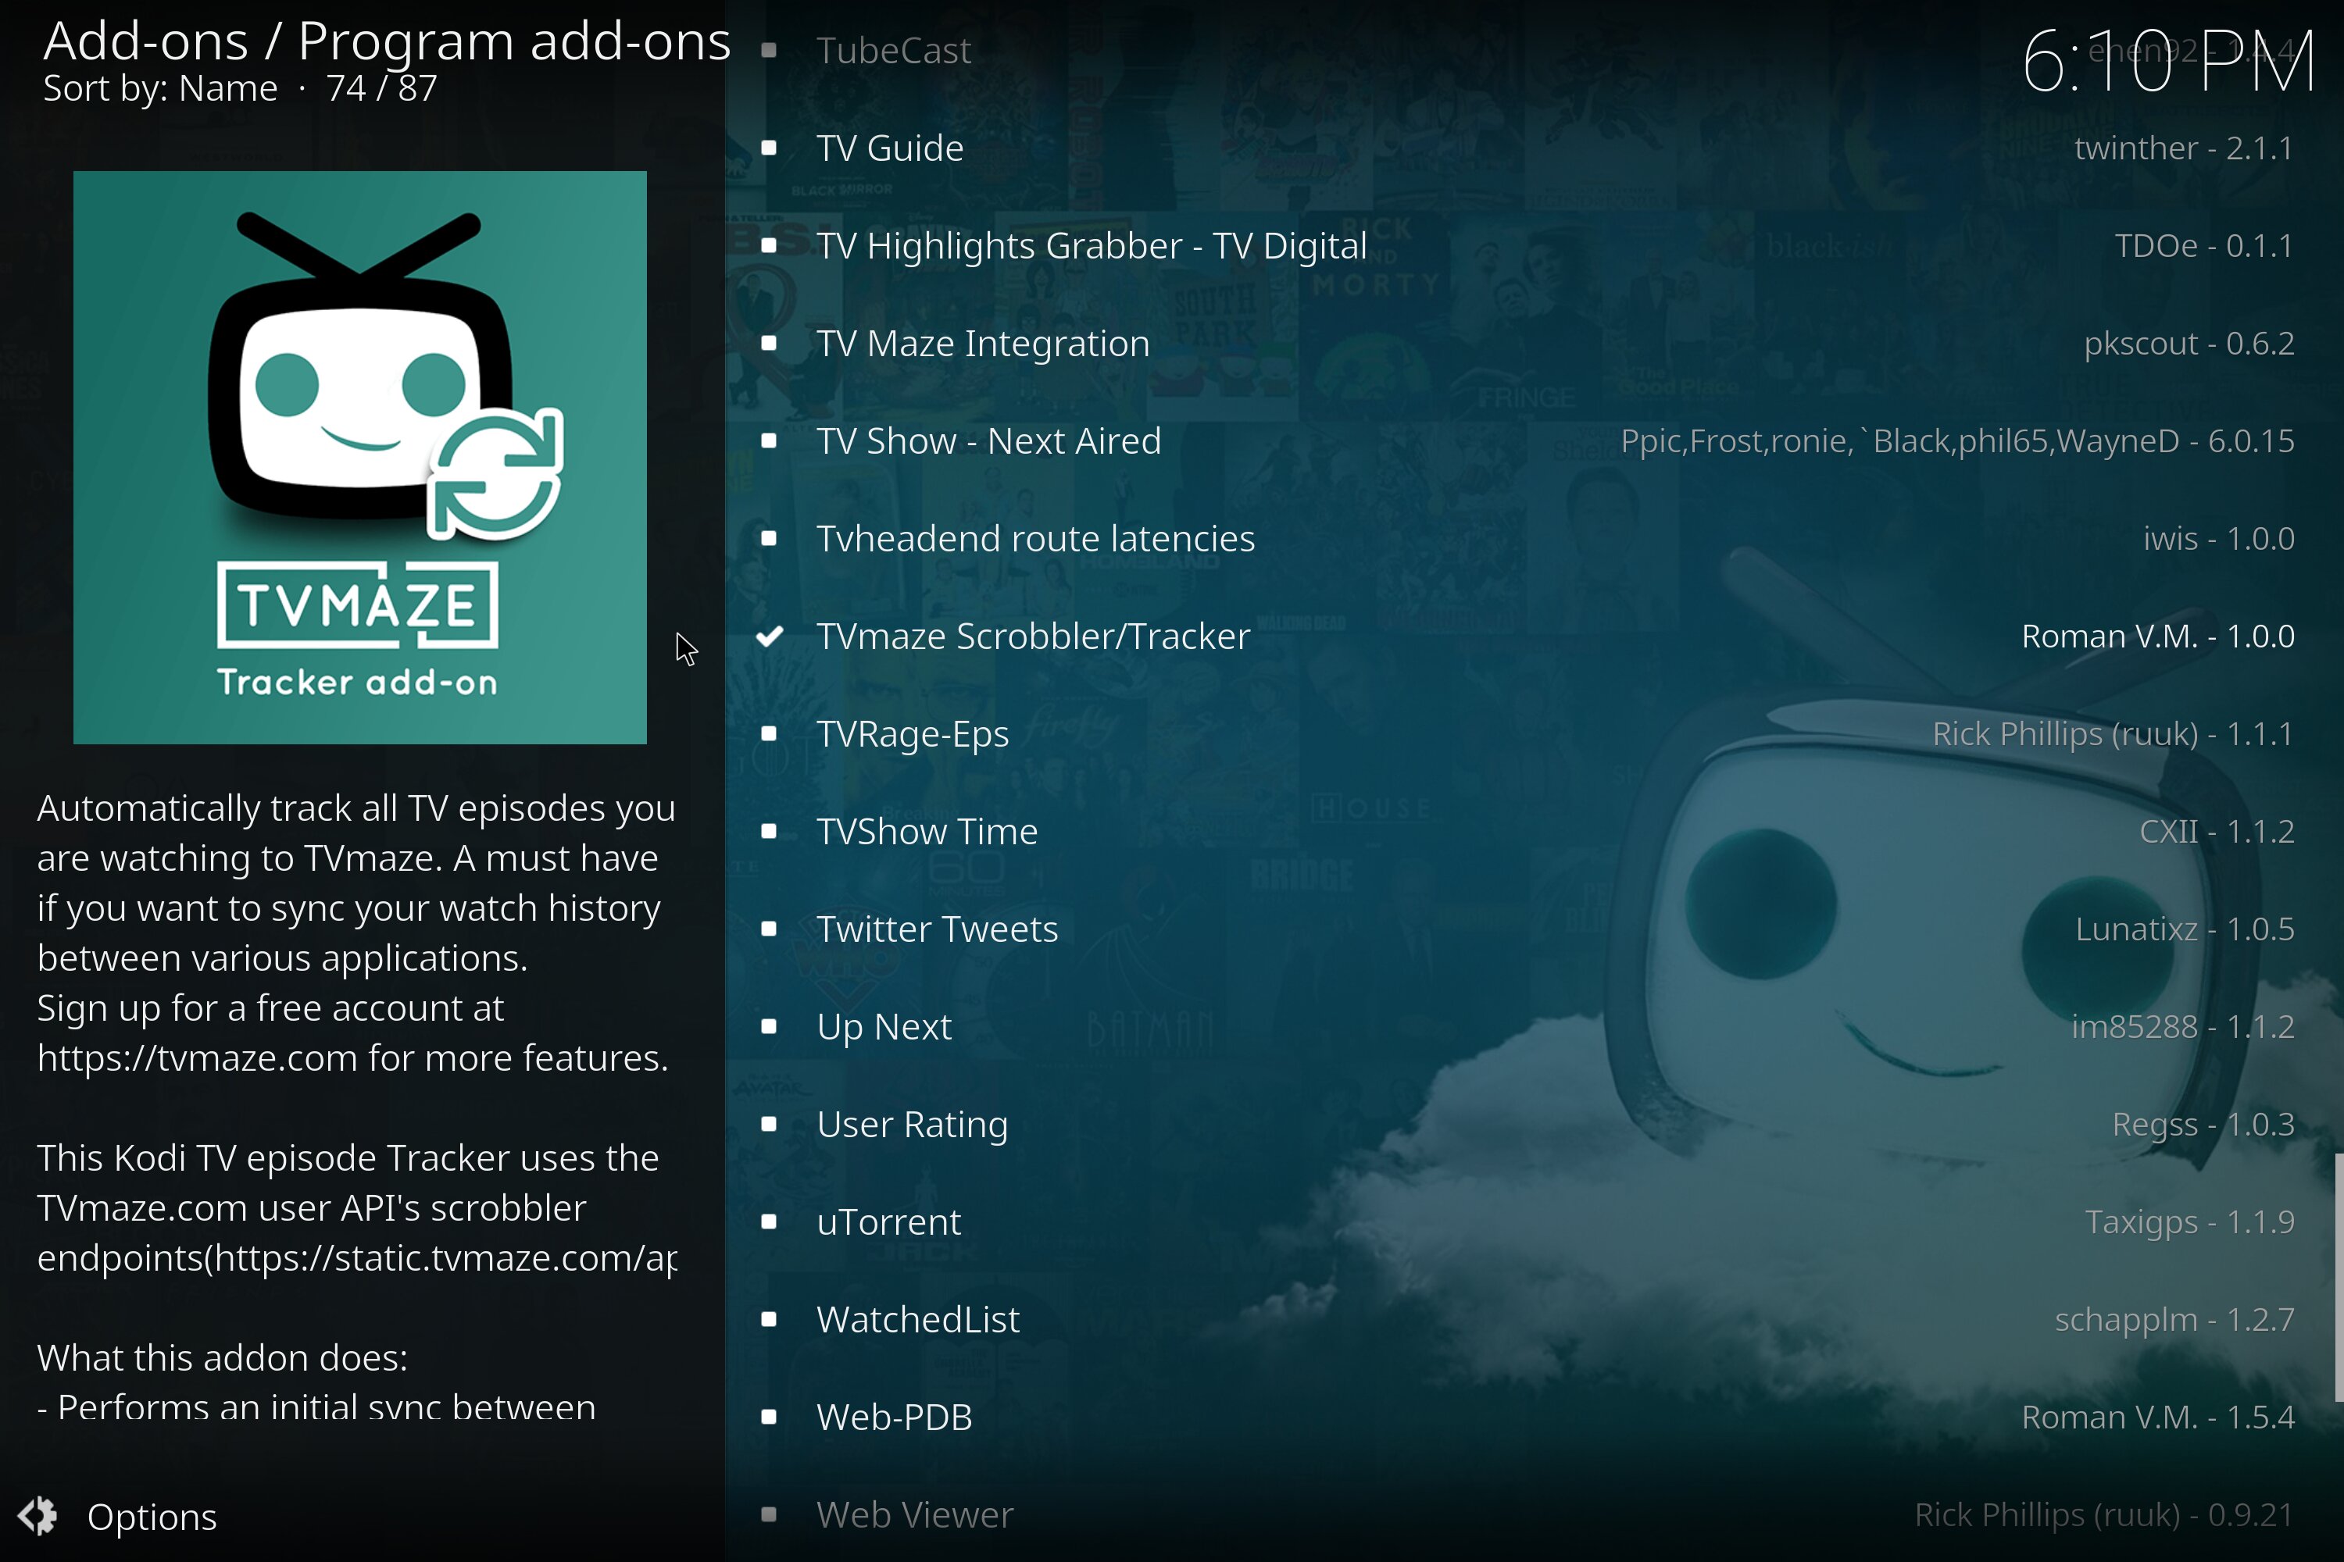Viewport: 2344px width, 1562px height.
Task: Click 'Sort by: Name' label
Action: (160, 89)
